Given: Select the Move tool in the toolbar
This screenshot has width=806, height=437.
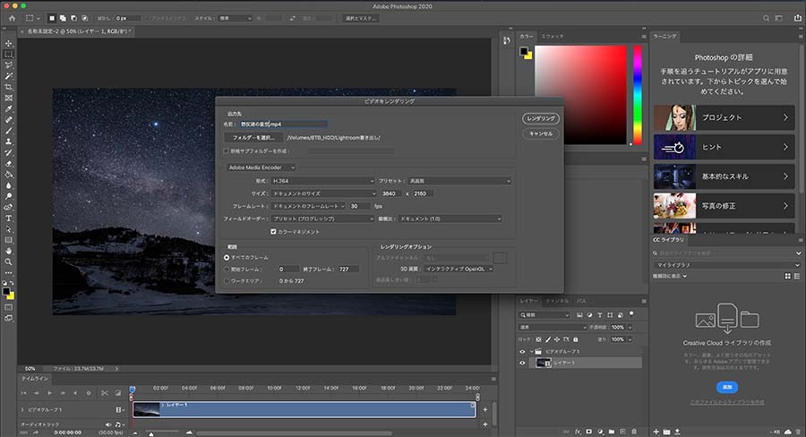Looking at the screenshot, I should pyautogui.click(x=9, y=42).
